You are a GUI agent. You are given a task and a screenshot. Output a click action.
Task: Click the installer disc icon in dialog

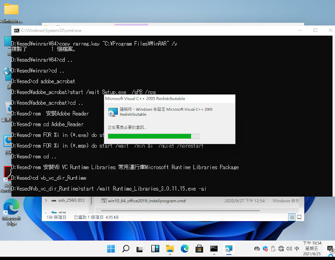coord(113,112)
